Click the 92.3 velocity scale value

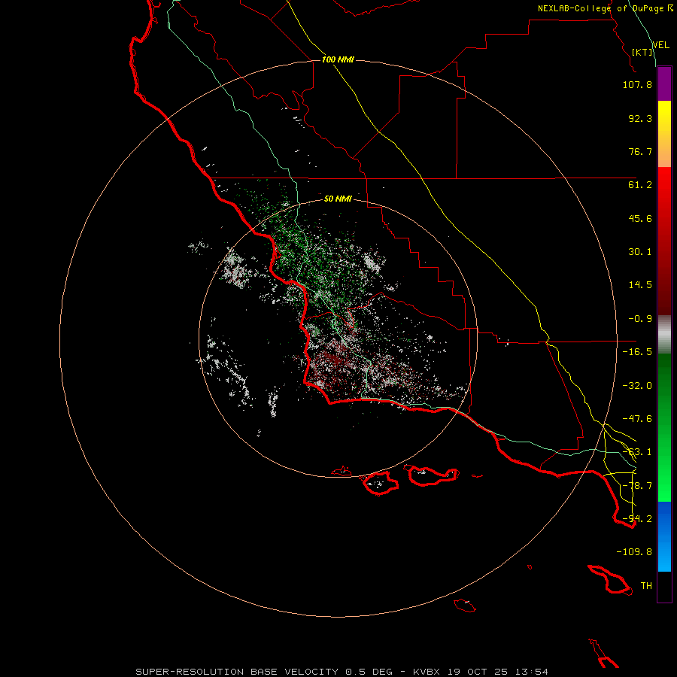(x=640, y=118)
